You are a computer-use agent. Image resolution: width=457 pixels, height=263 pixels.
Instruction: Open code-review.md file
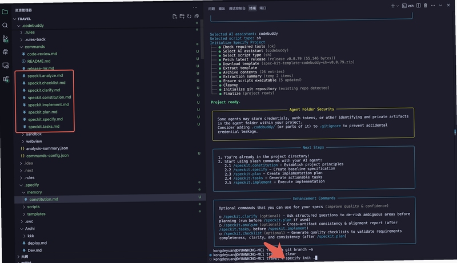click(x=42, y=54)
